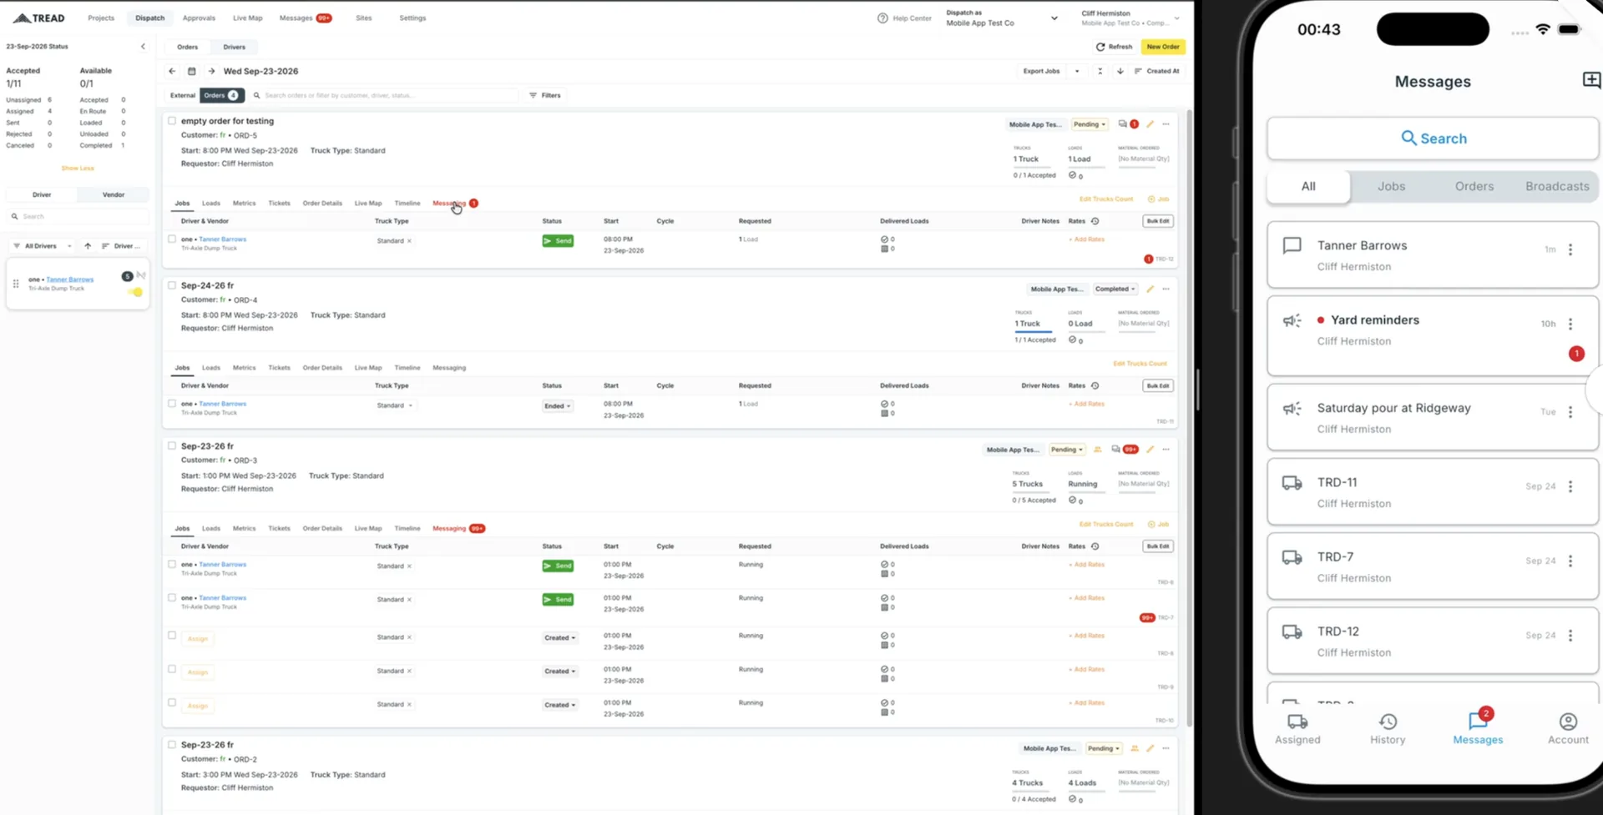
Task: Open options for the Tanner Barrows conversation
Action: click(x=1570, y=249)
